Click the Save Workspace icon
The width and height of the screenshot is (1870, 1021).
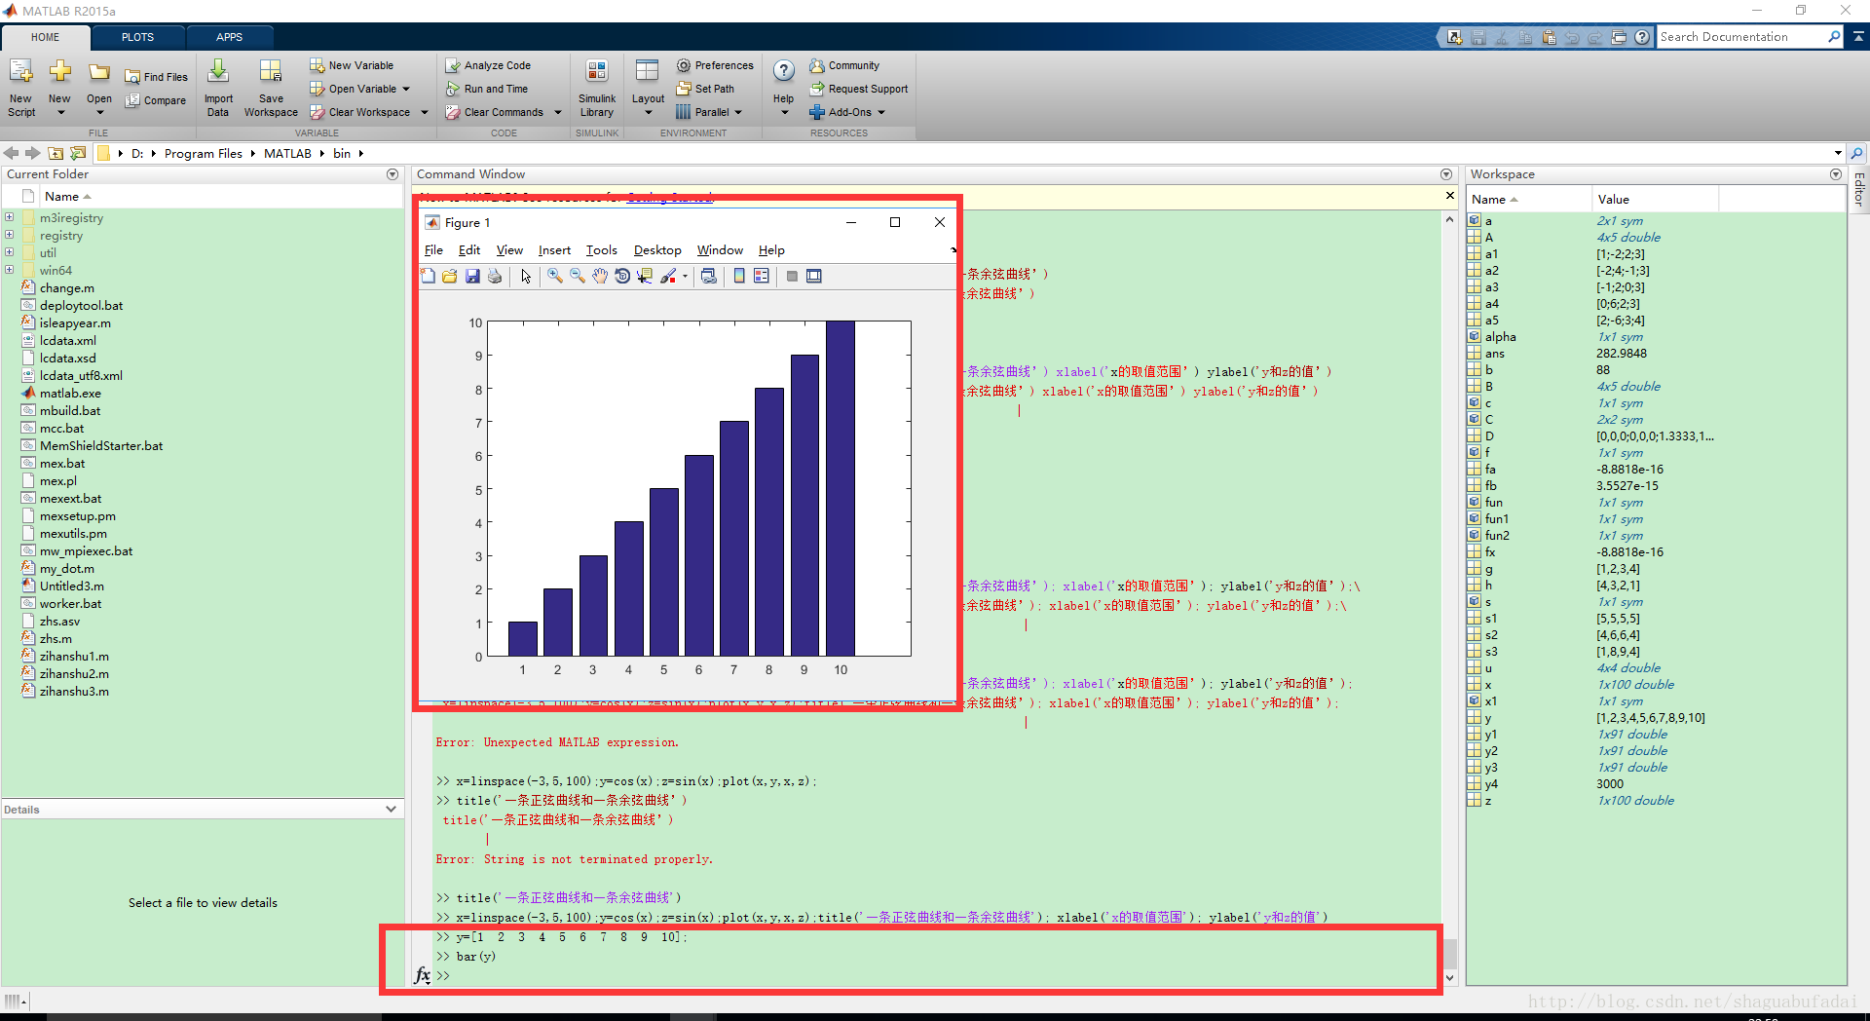[x=271, y=87]
